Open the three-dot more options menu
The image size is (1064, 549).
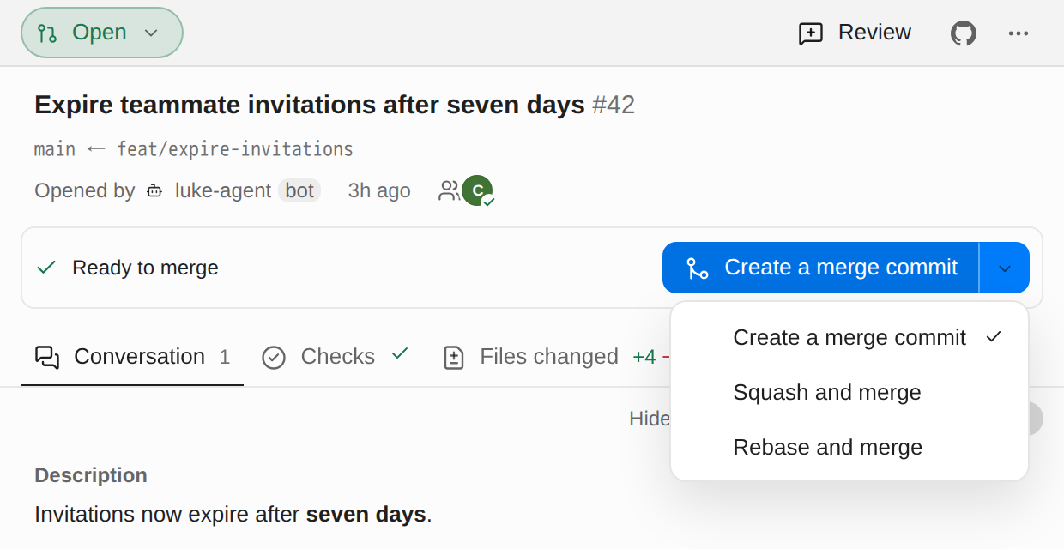coord(1019,33)
